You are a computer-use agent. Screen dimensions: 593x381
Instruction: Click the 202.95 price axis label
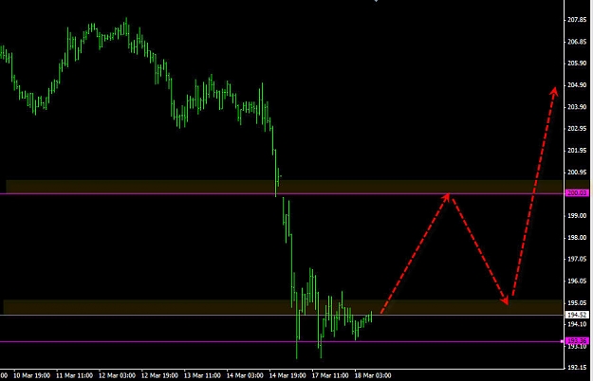[x=577, y=128]
